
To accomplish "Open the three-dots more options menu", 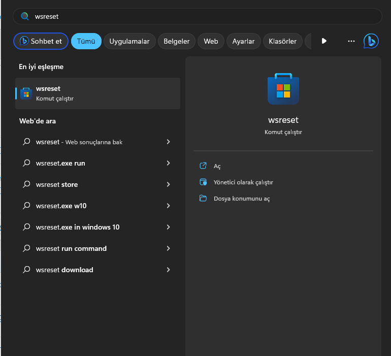I will pyautogui.click(x=351, y=41).
